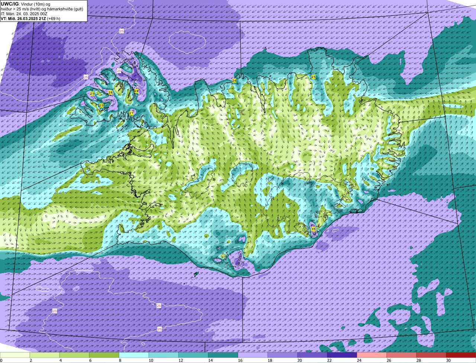Click the yellow 35 peak gust marker
476x363 pixels.
tap(313, 229)
